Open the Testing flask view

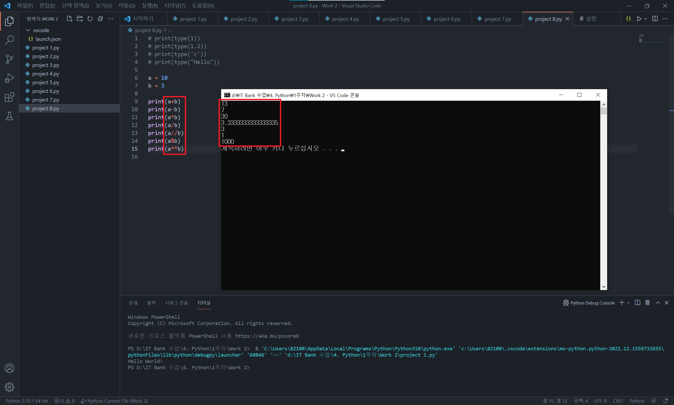(x=9, y=116)
